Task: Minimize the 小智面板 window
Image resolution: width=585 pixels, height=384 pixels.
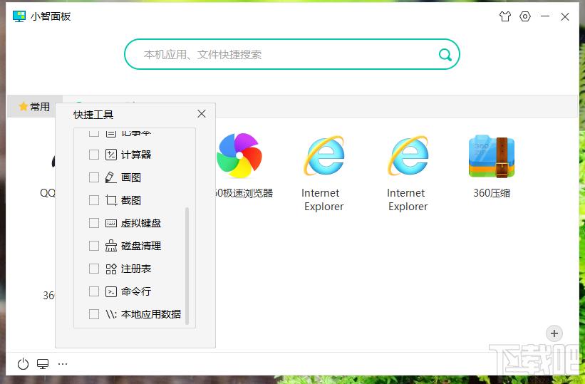Action: tap(545, 16)
